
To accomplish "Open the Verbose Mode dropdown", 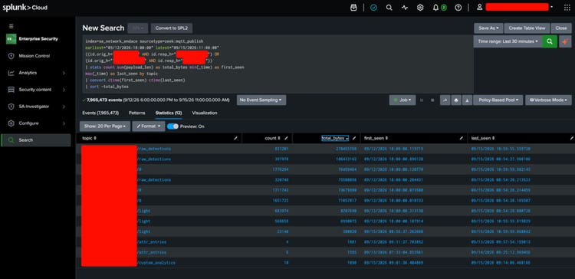I will click(548, 100).
